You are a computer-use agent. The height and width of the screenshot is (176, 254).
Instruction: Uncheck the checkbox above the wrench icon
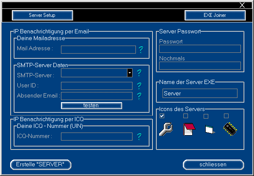pyautogui.click(x=162, y=116)
